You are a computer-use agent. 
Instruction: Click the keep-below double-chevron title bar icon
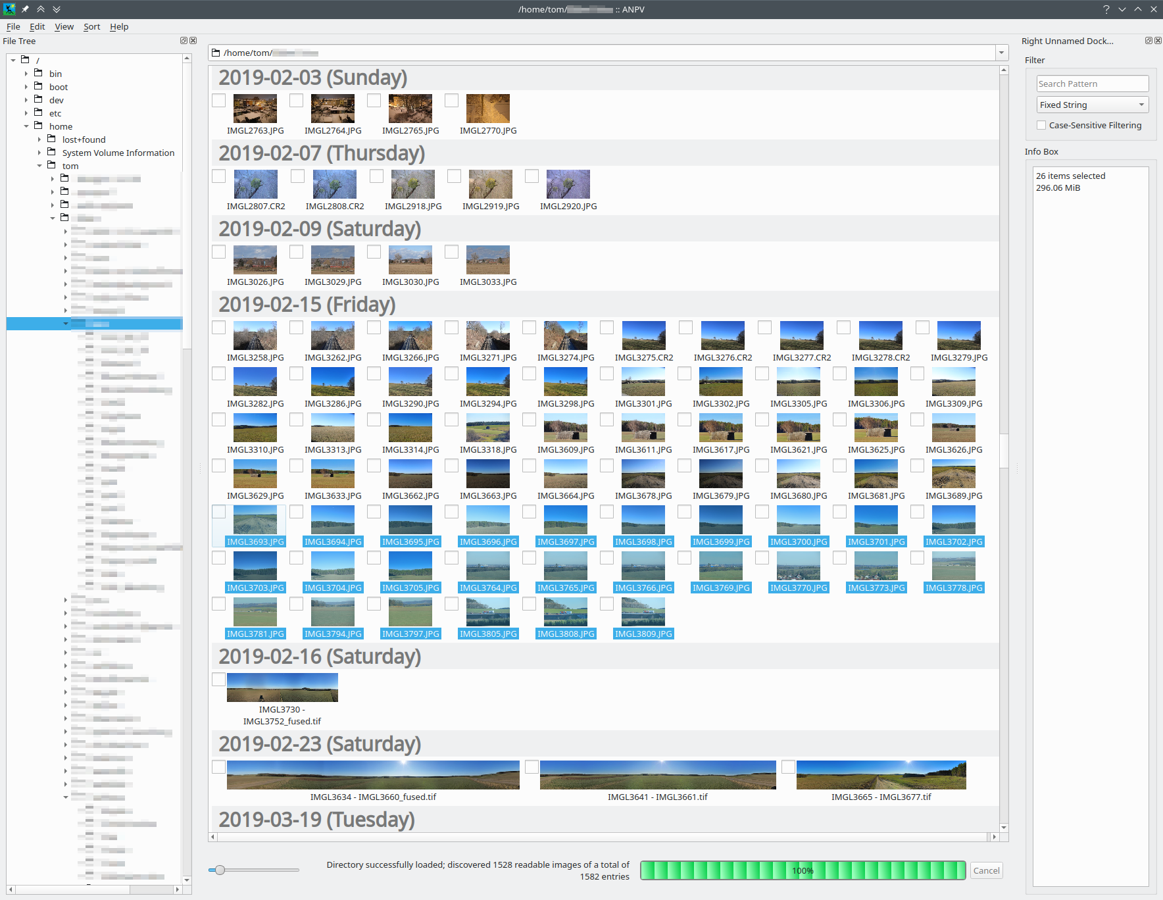coord(57,9)
